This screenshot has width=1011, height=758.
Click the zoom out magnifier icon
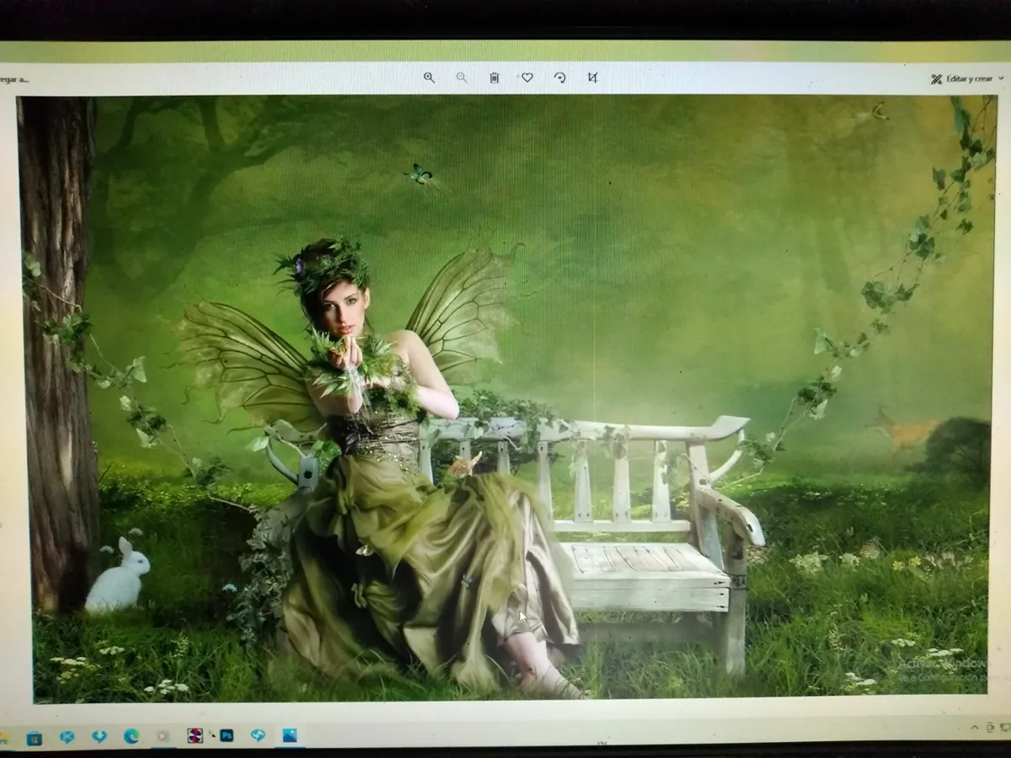coord(462,77)
